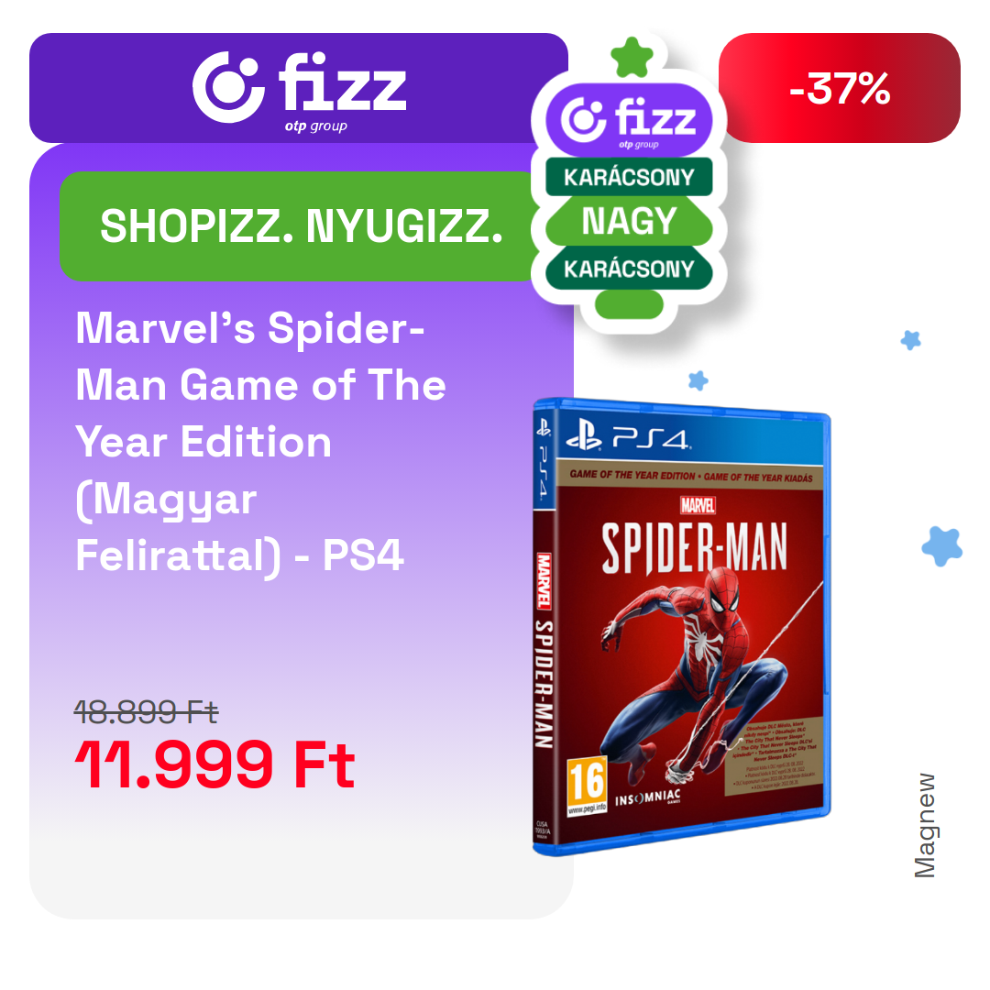Click the fizz otp group logo in header

pos(299,90)
